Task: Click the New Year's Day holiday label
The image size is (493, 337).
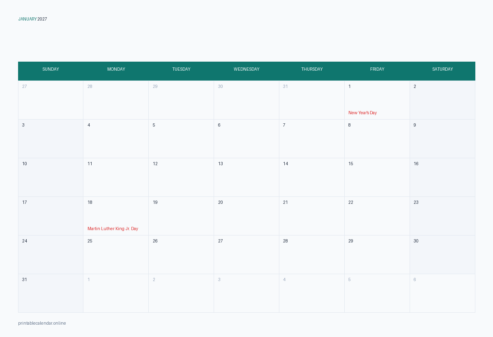Action: coord(362,113)
